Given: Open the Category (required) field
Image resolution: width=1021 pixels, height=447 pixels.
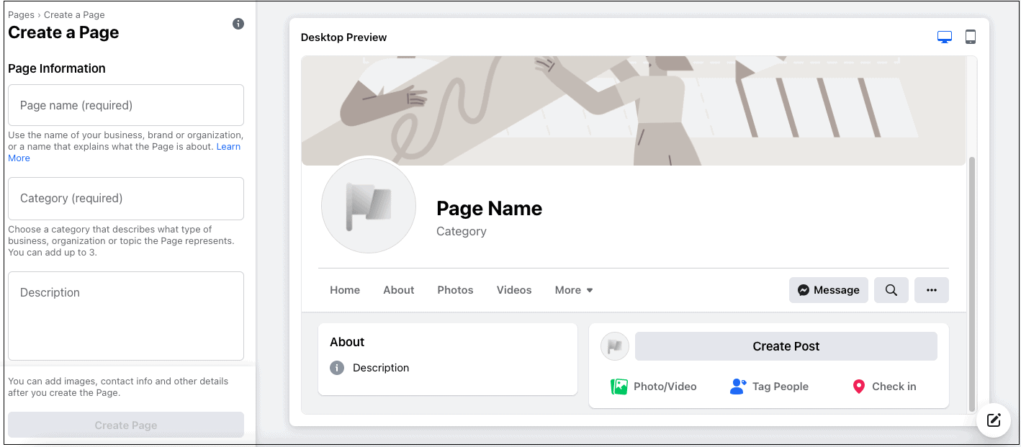Looking at the screenshot, I should point(126,199).
